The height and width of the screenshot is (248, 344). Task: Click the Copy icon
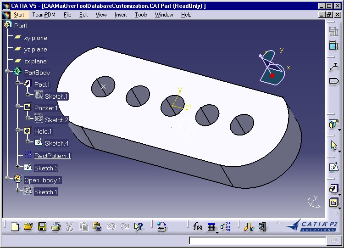pos(83,226)
